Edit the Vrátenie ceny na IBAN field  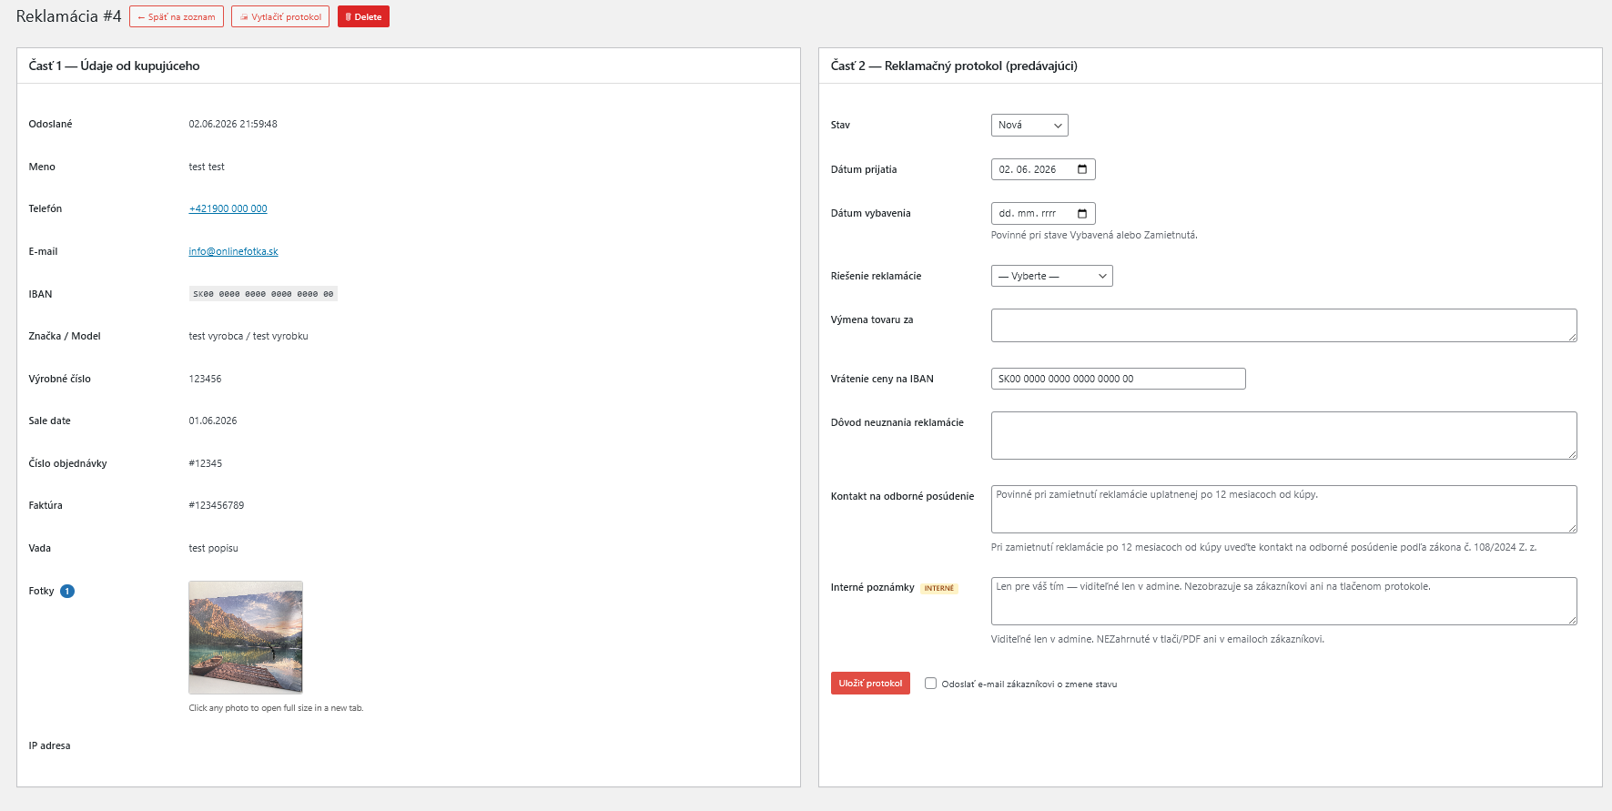pos(1118,379)
